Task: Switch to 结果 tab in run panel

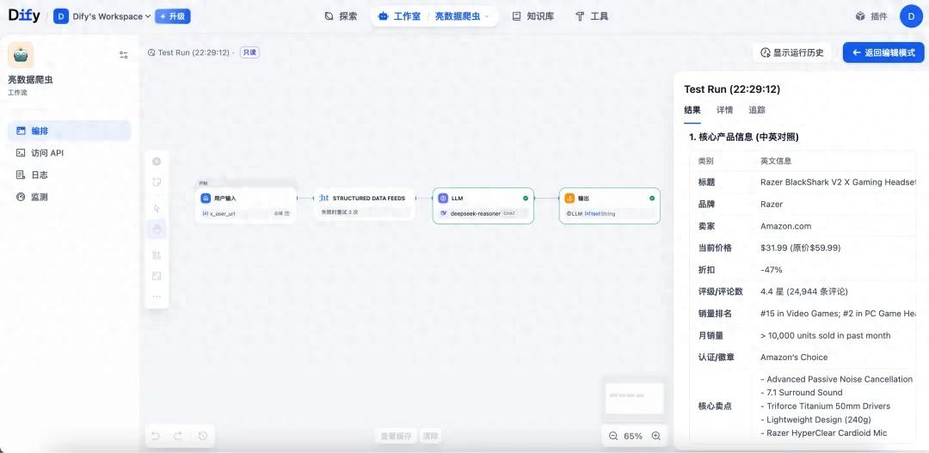Action: click(x=692, y=110)
